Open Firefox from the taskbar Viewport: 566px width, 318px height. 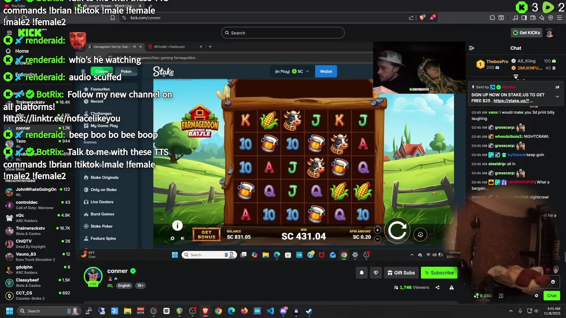pos(244,311)
